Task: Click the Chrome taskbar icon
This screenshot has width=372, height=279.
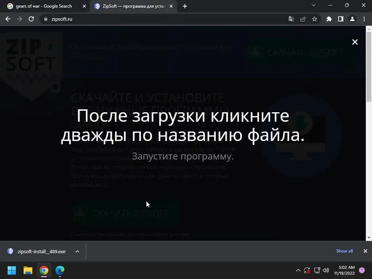Action: [44, 270]
